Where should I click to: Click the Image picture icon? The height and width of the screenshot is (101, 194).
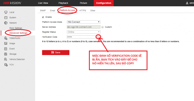(6, 43)
